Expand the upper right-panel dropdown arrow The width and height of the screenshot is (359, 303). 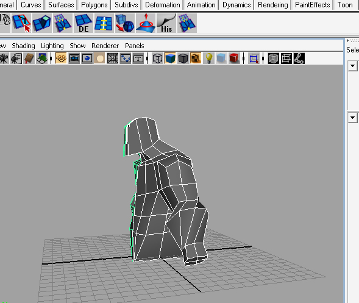pos(352,66)
